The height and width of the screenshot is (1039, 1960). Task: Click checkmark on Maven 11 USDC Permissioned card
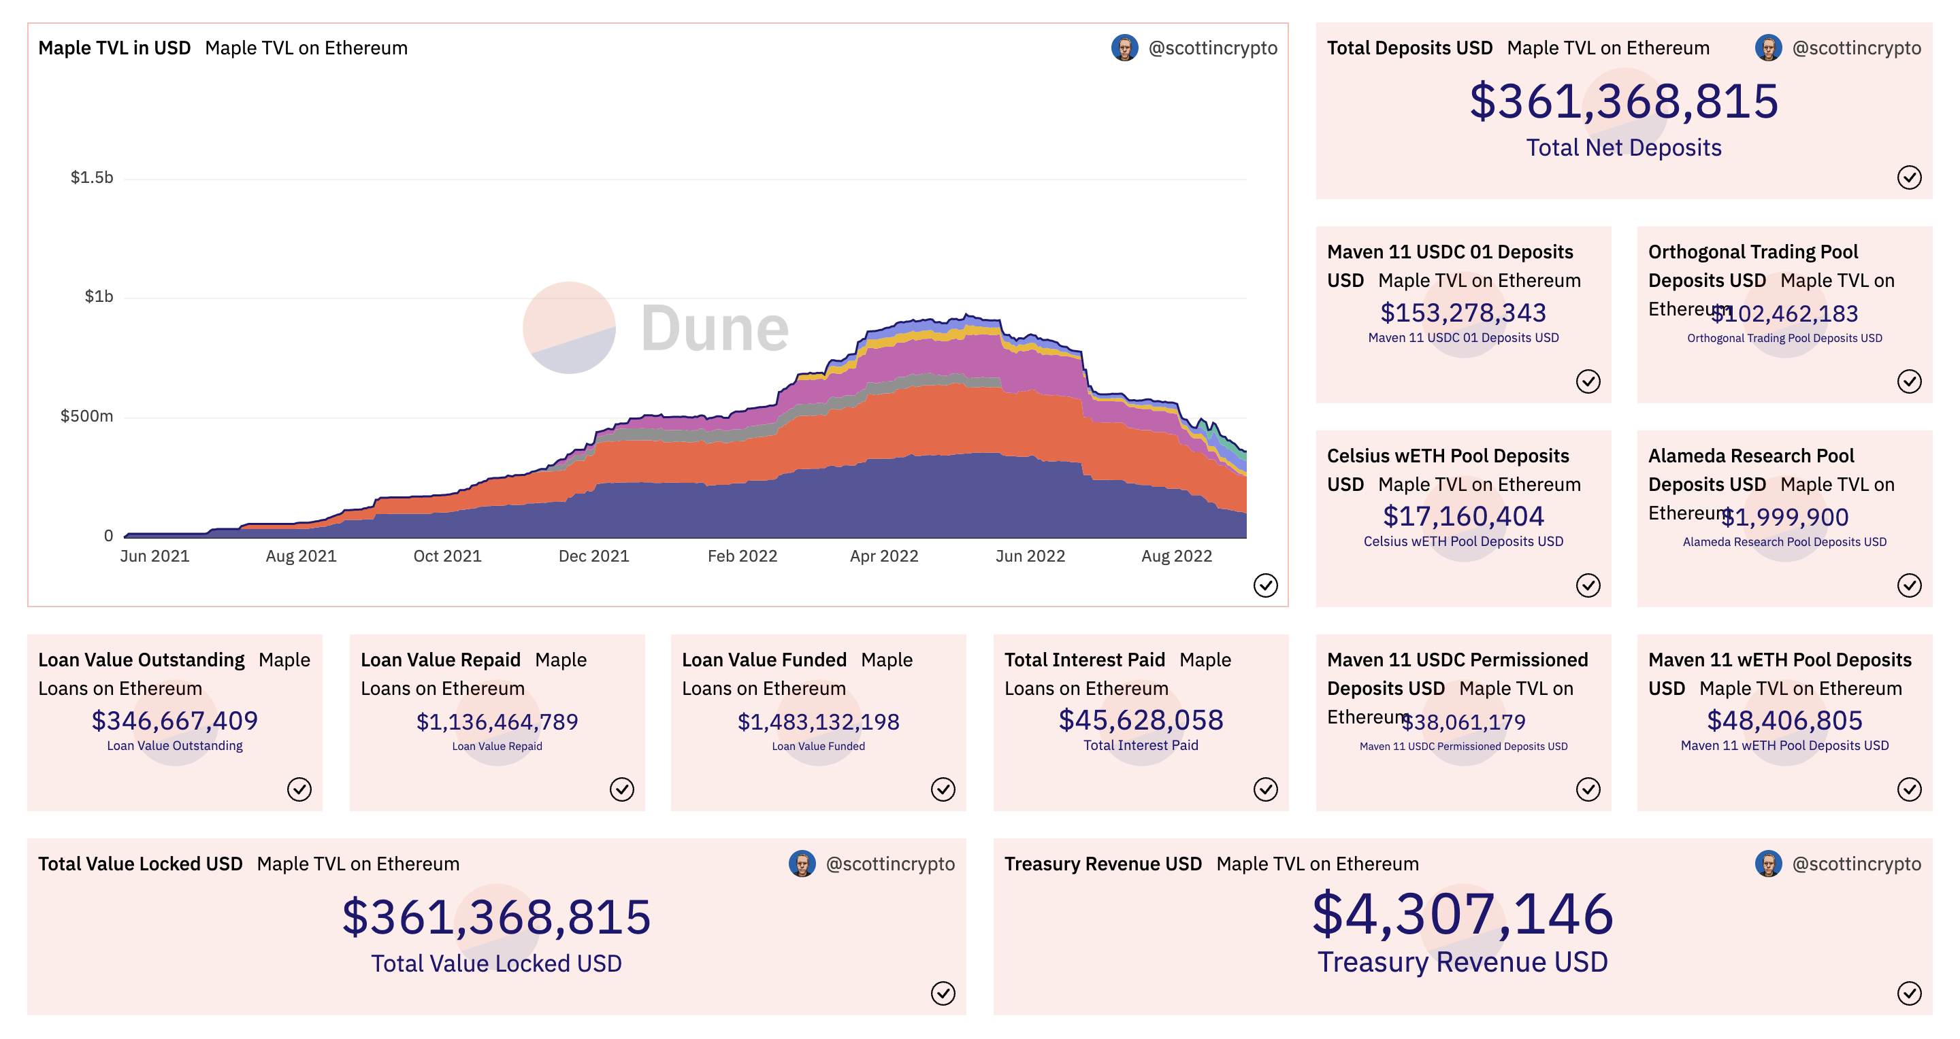pyautogui.click(x=1588, y=789)
